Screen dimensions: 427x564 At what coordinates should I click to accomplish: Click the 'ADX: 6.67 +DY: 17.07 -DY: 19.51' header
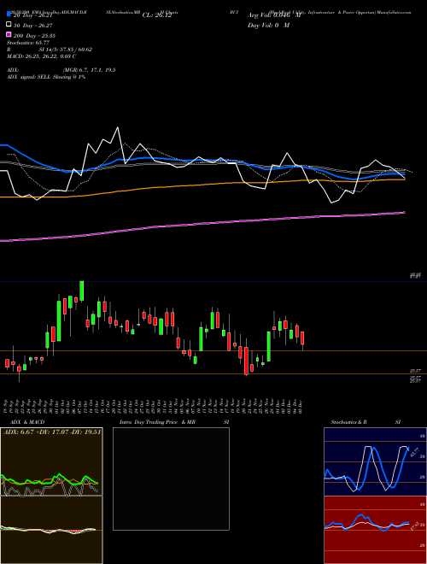click(x=52, y=432)
